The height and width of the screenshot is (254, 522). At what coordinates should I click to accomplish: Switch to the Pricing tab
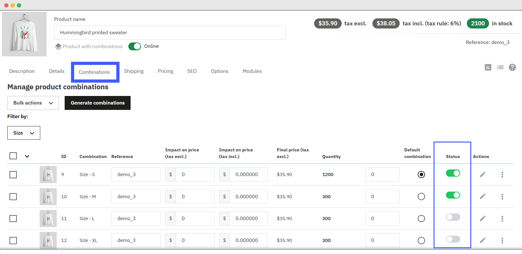165,71
